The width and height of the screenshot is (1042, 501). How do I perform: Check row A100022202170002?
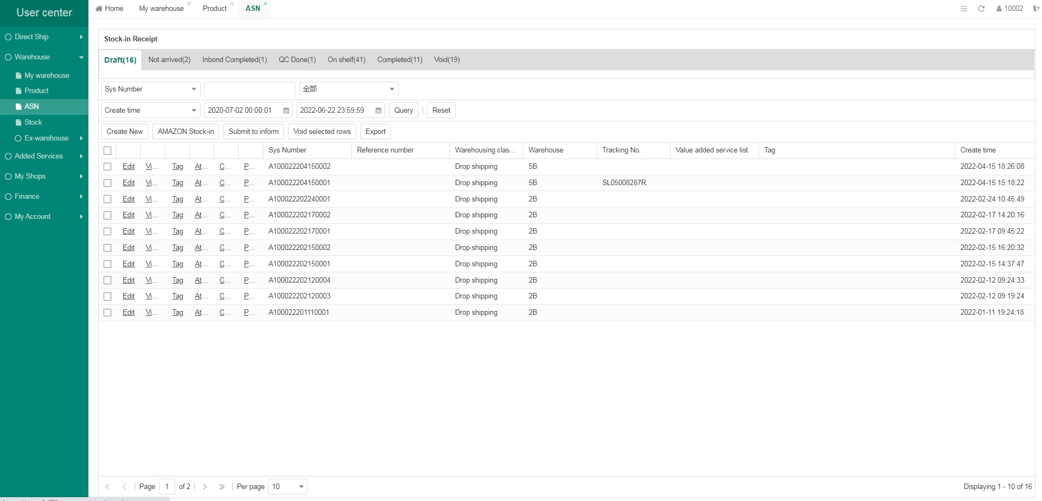coord(107,215)
